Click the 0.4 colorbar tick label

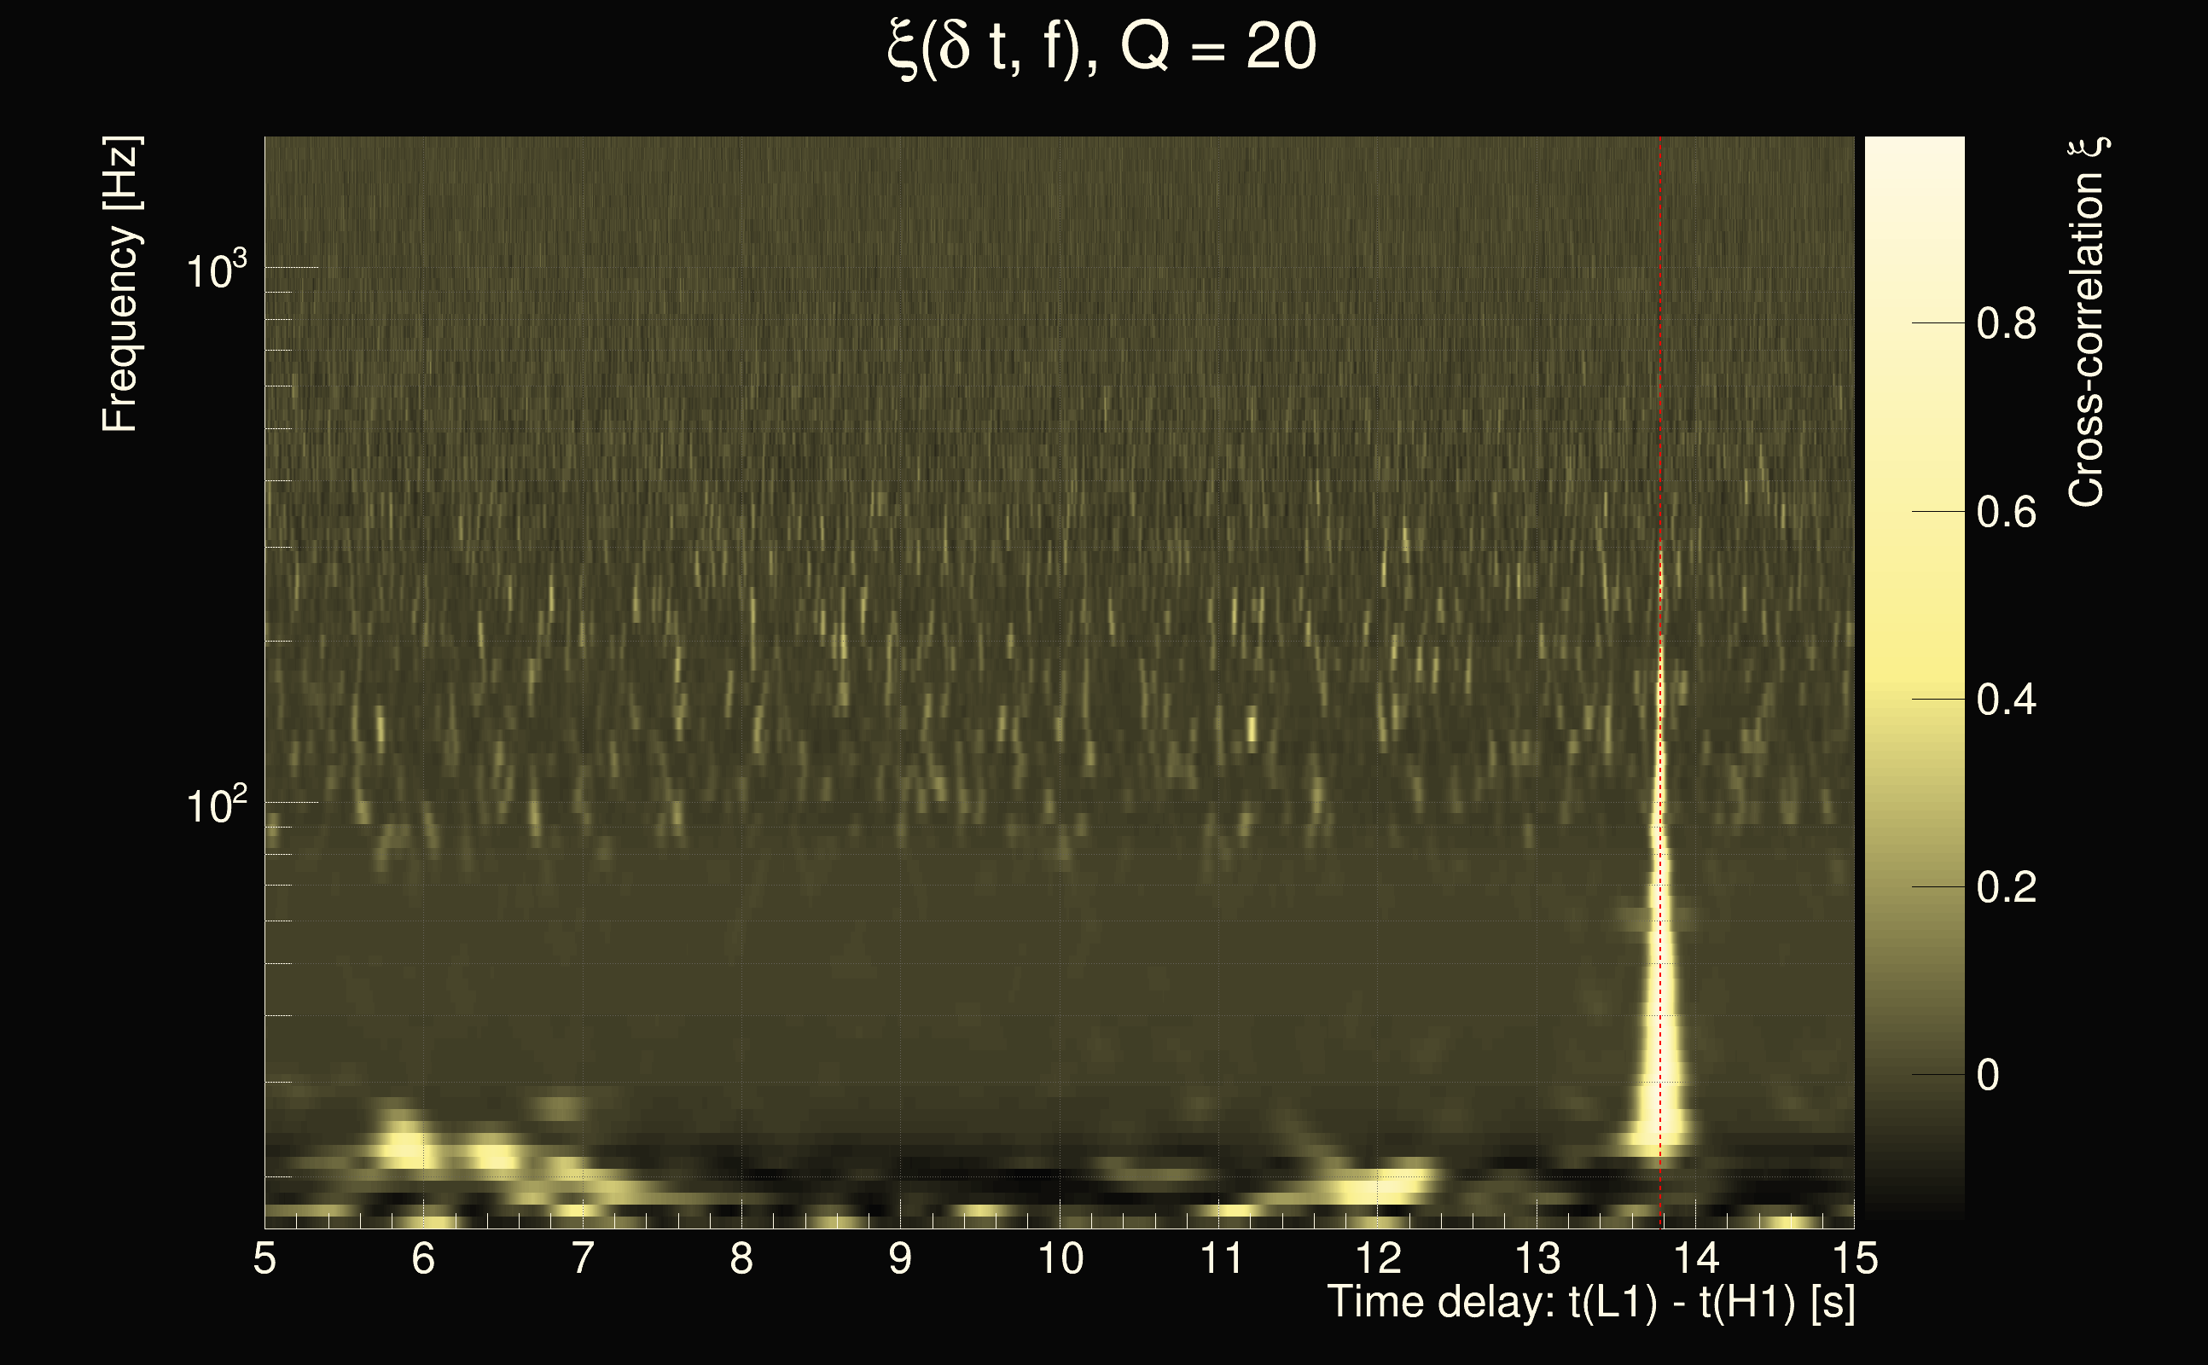[x=2006, y=700]
